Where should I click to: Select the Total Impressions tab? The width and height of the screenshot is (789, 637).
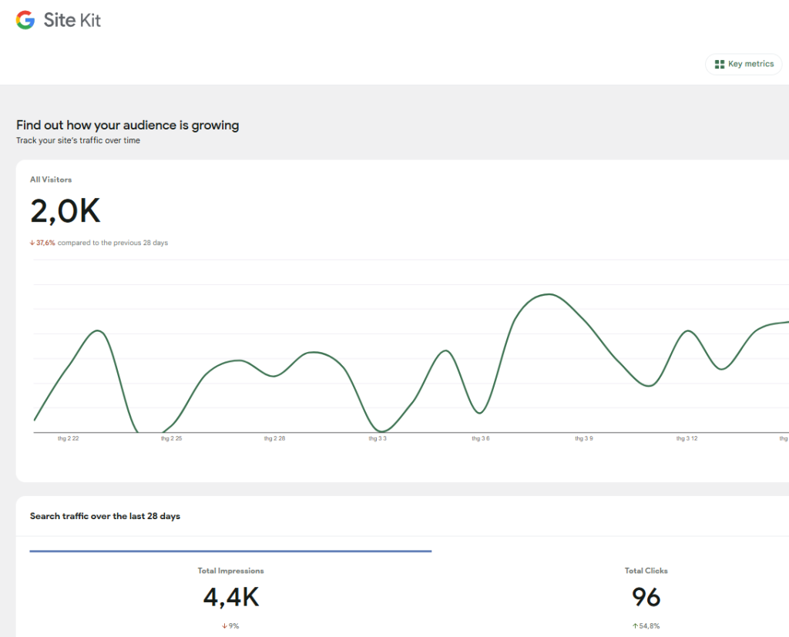coord(230,571)
